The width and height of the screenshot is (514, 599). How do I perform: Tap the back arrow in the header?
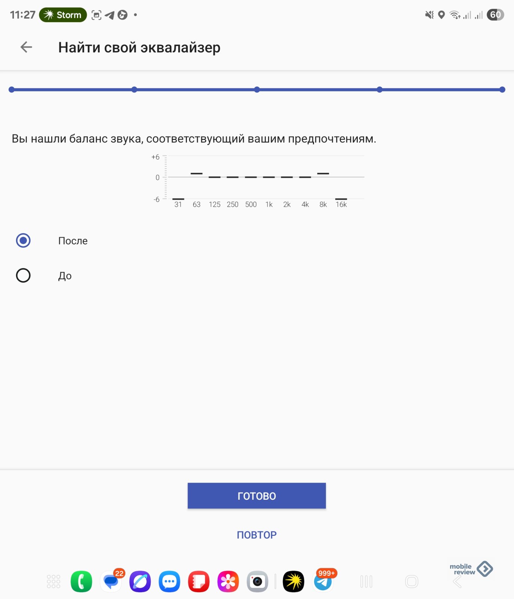(26, 47)
